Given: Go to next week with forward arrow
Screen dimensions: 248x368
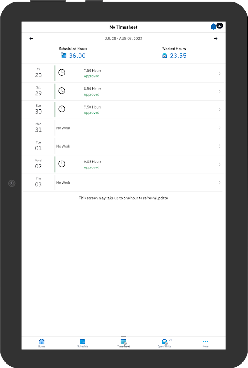Looking at the screenshot, I should 216,39.
